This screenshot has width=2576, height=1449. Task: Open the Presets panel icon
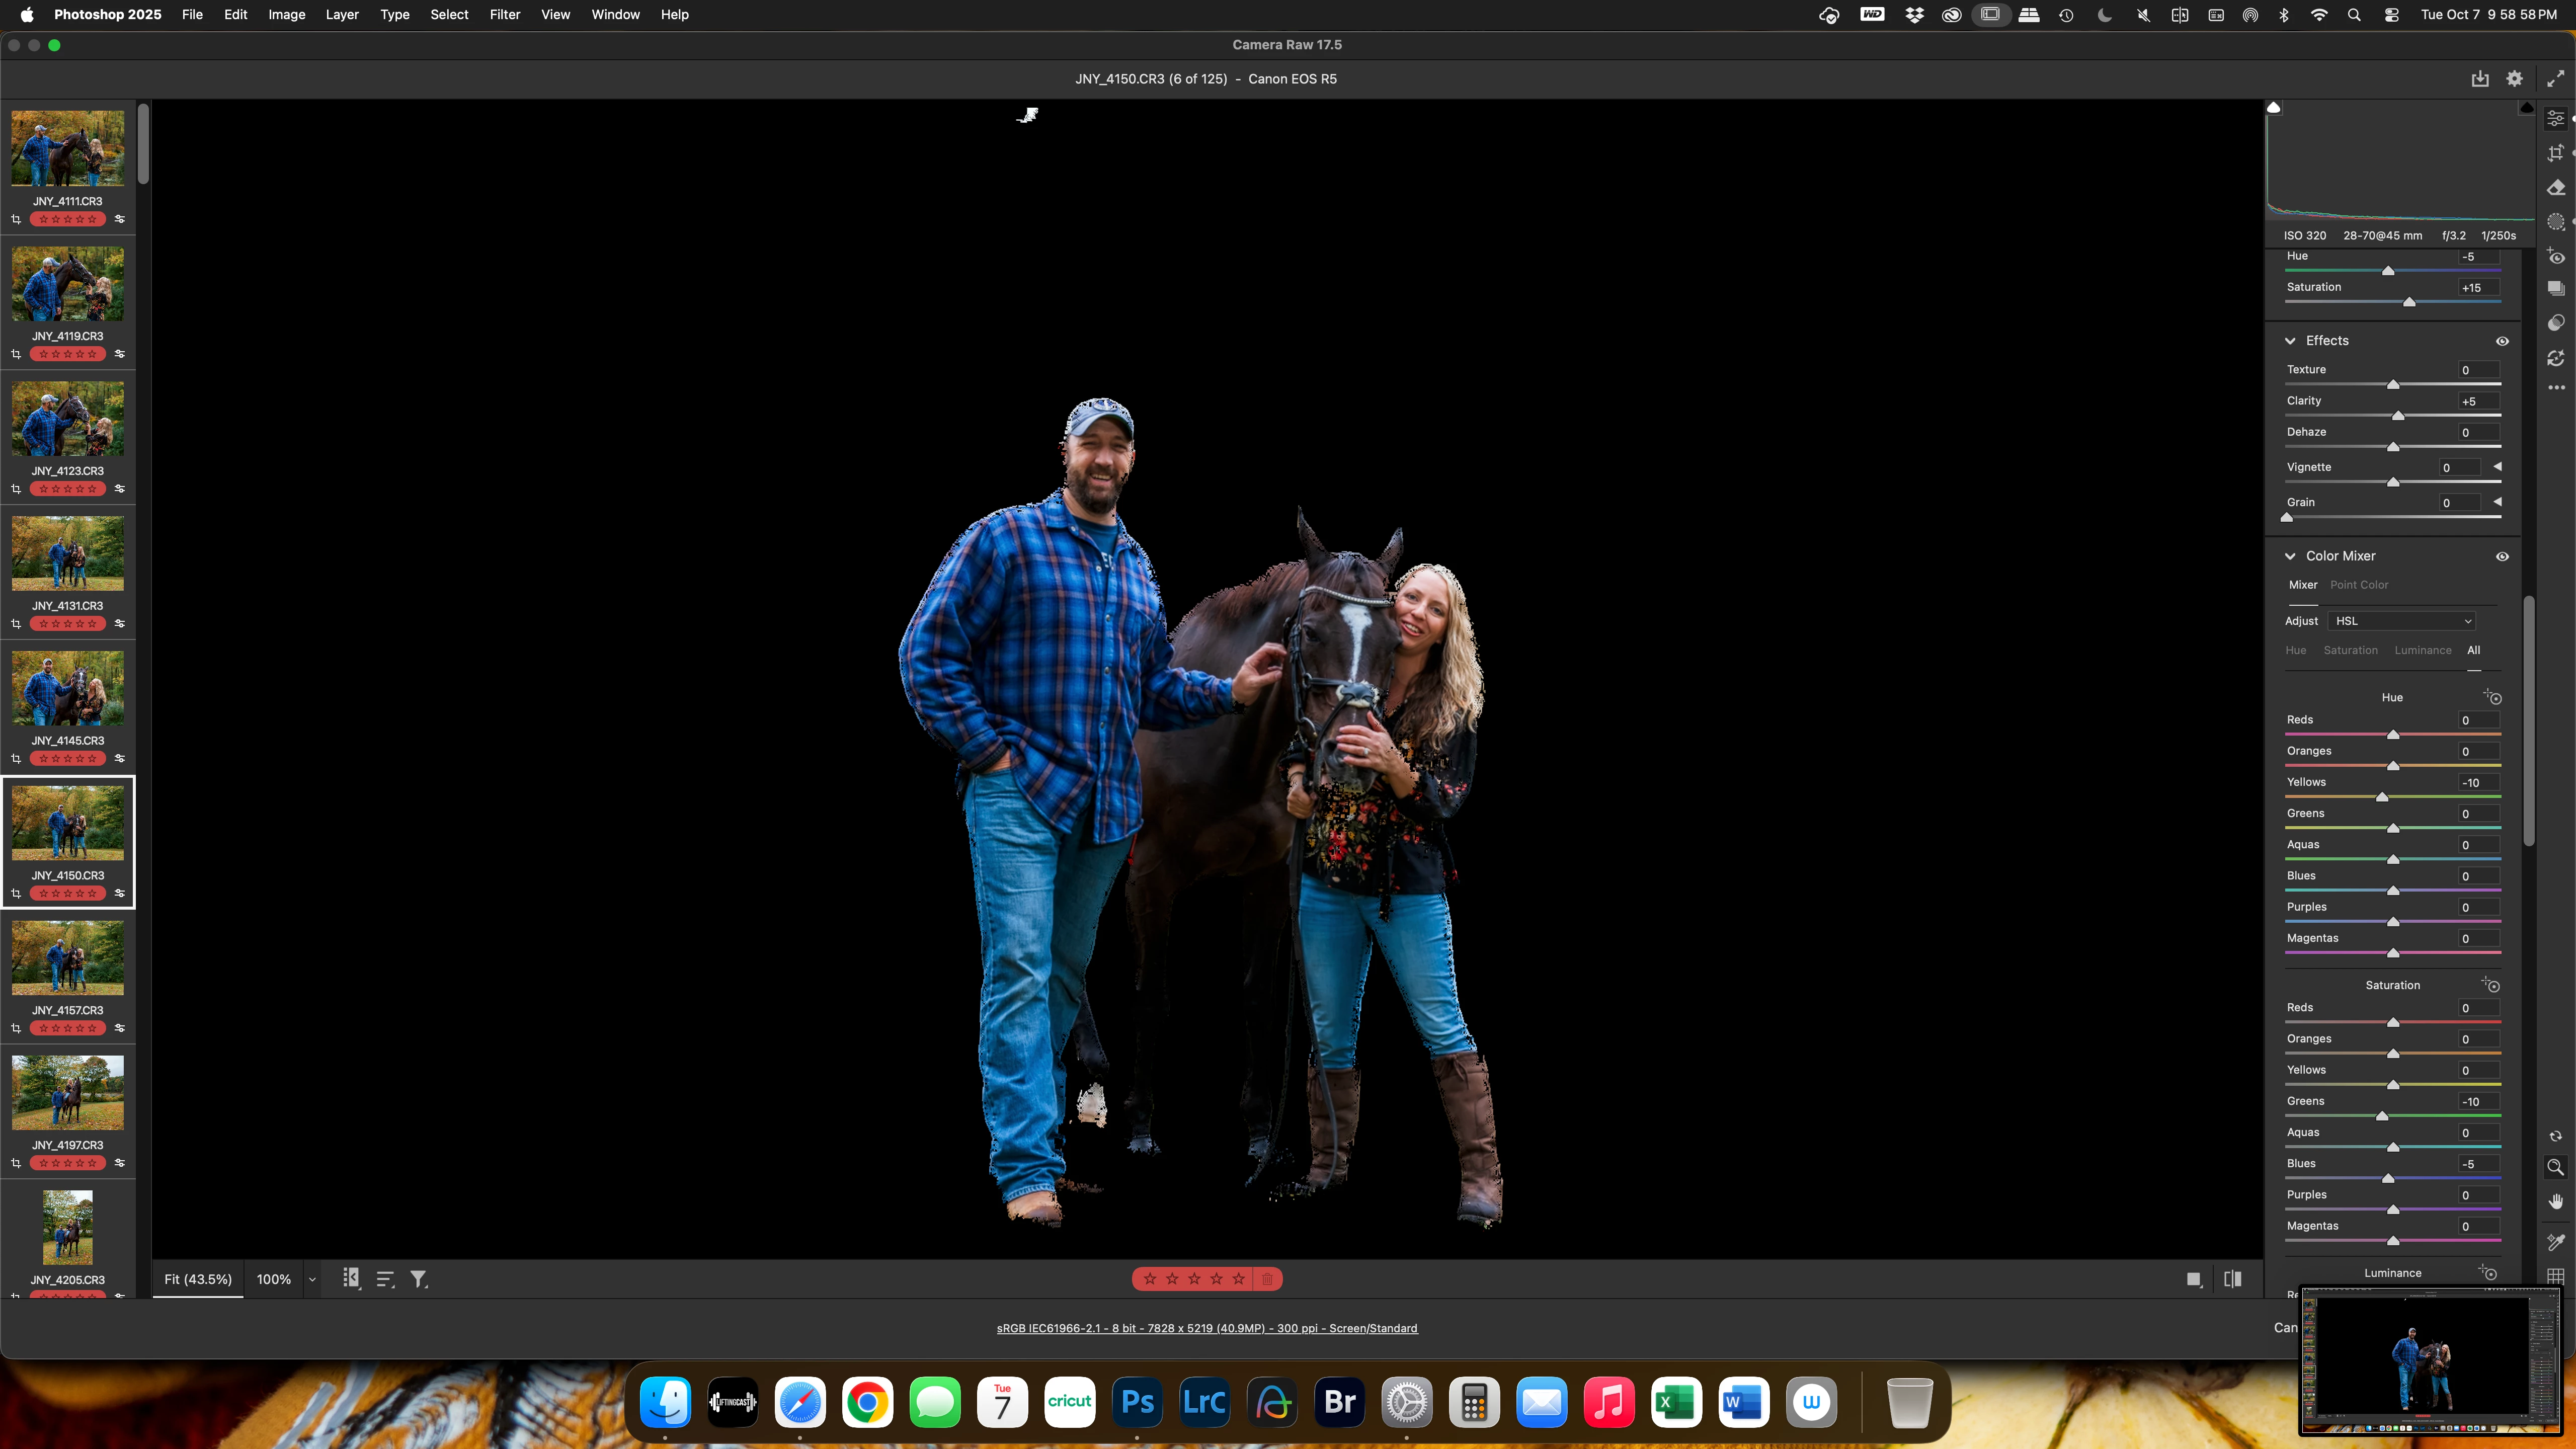(x=2556, y=323)
